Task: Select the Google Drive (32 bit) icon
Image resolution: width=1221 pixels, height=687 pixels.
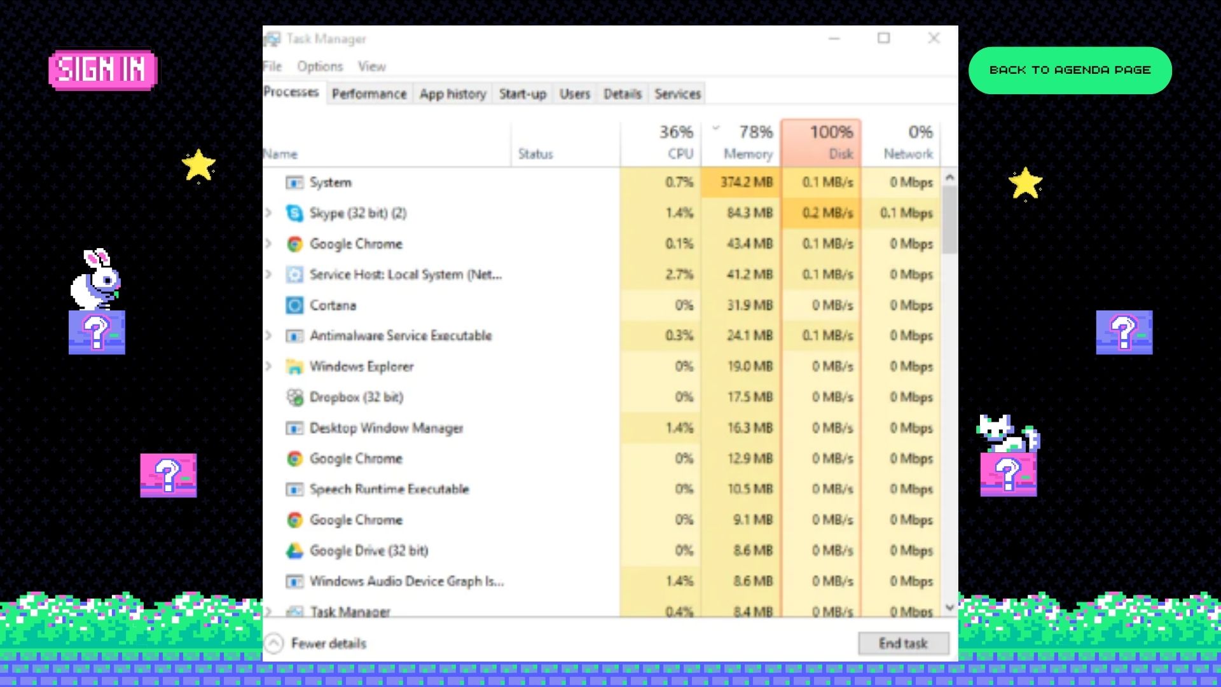Action: pyautogui.click(x=294, y=550)
